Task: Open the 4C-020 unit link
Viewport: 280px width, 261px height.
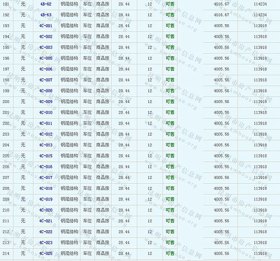Action: click(46, 210)
